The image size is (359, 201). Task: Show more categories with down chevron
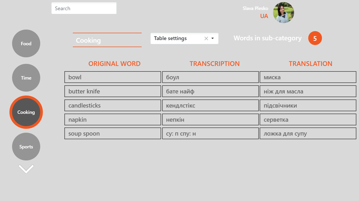pos(26,169)
